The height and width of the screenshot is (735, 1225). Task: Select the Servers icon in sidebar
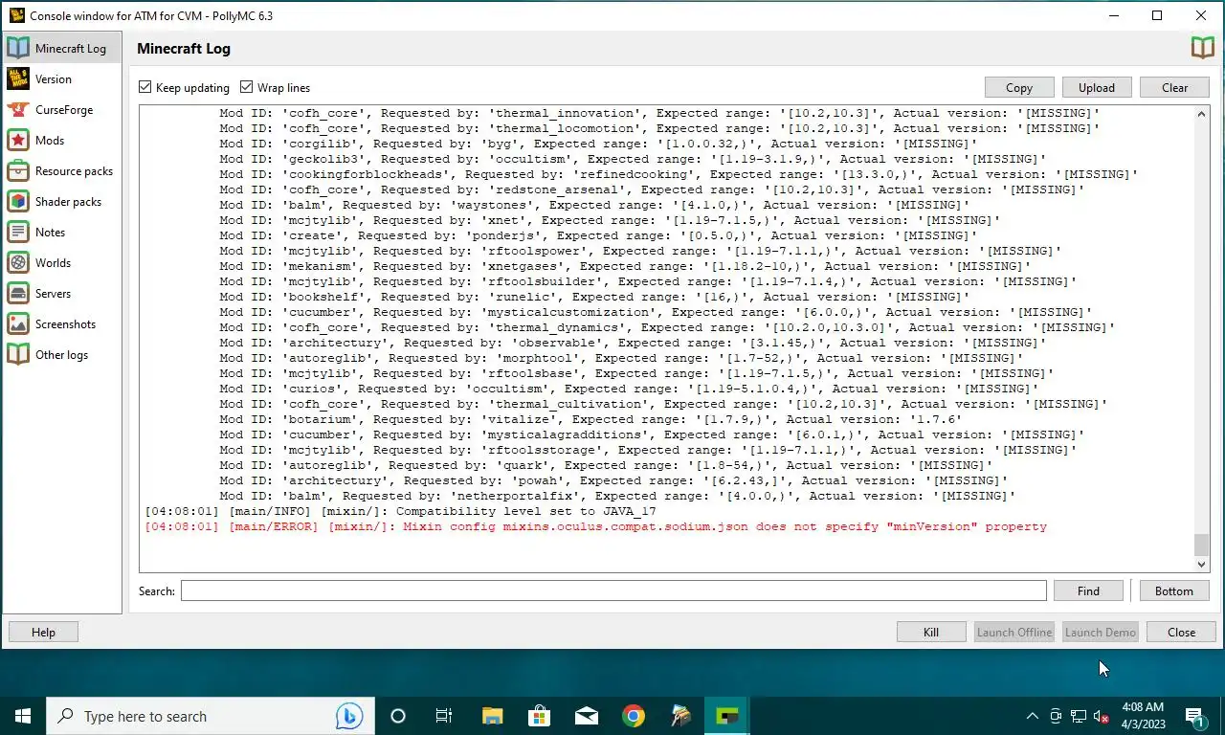(x=18, y=294)
